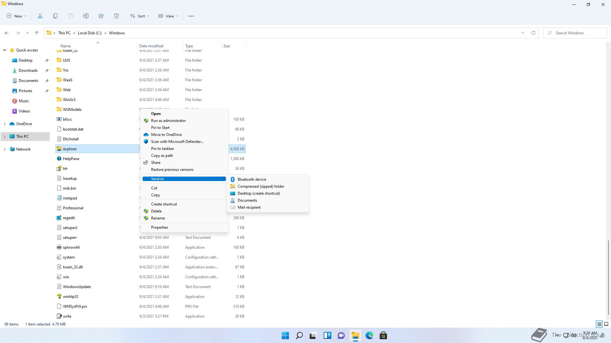
Task: Expand the This PC tree node
Action: click(x=5, y=137)
